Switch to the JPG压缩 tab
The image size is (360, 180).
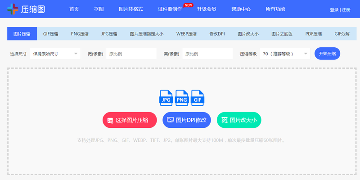point(109,34)
